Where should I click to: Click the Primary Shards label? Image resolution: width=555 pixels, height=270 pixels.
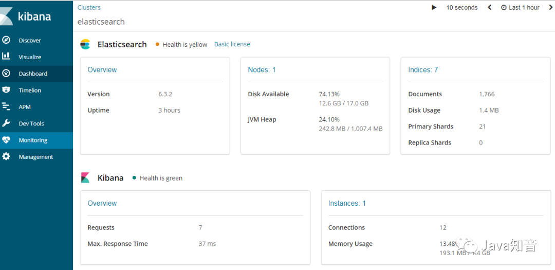click(431, 127)
